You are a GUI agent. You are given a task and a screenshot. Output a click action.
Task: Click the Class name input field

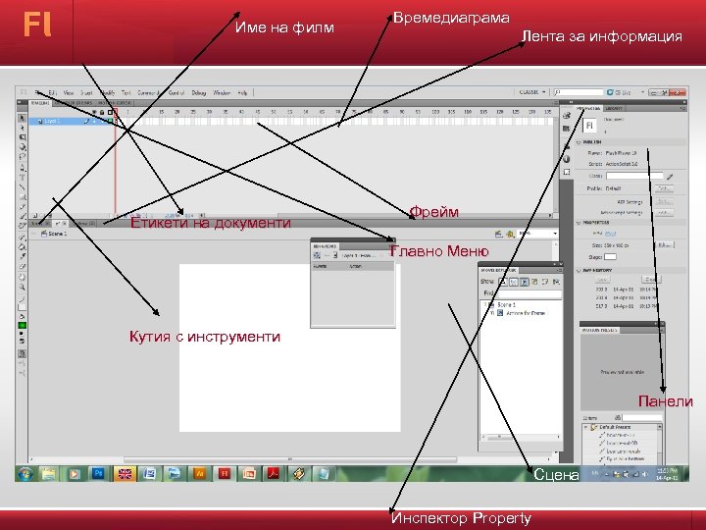tap(634, 176)
